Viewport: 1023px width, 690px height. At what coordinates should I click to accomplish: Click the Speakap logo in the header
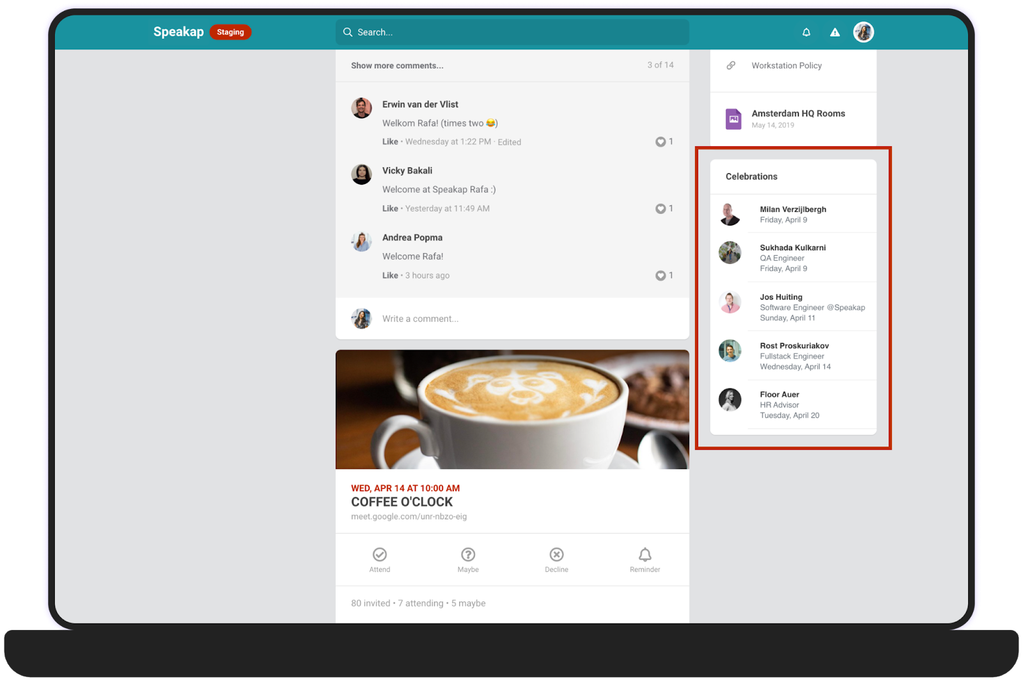coord(178,31)
